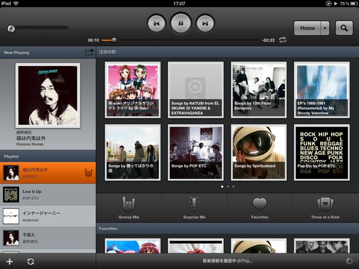The height and width of the screenshot is (269, 359).
Task: Click the song progress slider handle
Action: (x=114, y=40)
